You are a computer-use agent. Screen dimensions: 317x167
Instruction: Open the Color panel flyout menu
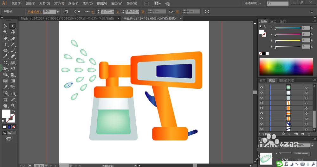tap(314, 21)
